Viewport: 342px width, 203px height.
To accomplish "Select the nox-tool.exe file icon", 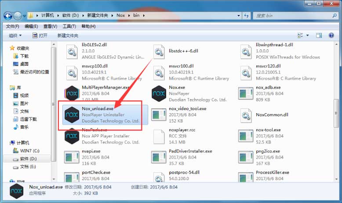I will tap(246, 136).
